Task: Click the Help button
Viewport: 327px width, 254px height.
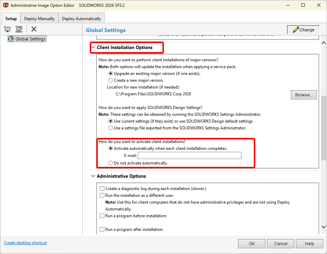Action: tap(309, 243)
